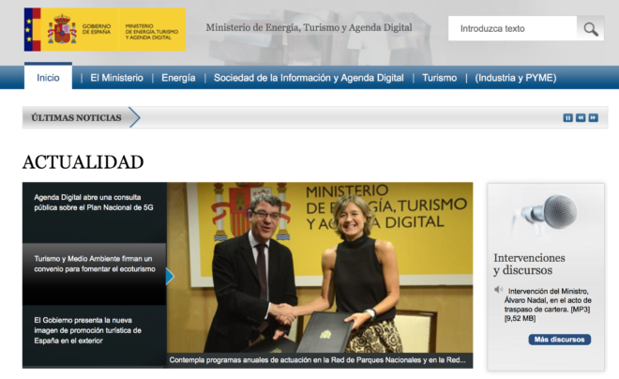Click the Ministerio de Energía, Turismo y Agenda Digital logo
Viewport: 619px width, 379px height.
(x=148, y=29)
